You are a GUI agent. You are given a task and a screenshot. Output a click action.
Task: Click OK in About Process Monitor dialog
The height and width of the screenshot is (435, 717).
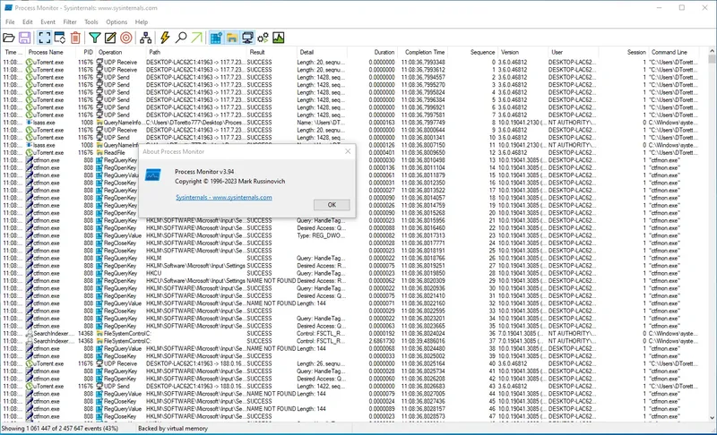point(332,205)
